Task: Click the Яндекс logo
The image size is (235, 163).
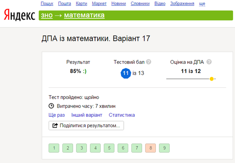Action: [x=20, y=15]
